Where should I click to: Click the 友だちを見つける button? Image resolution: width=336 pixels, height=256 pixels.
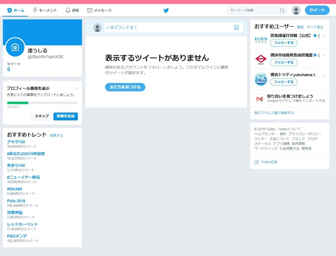point(125,87)
